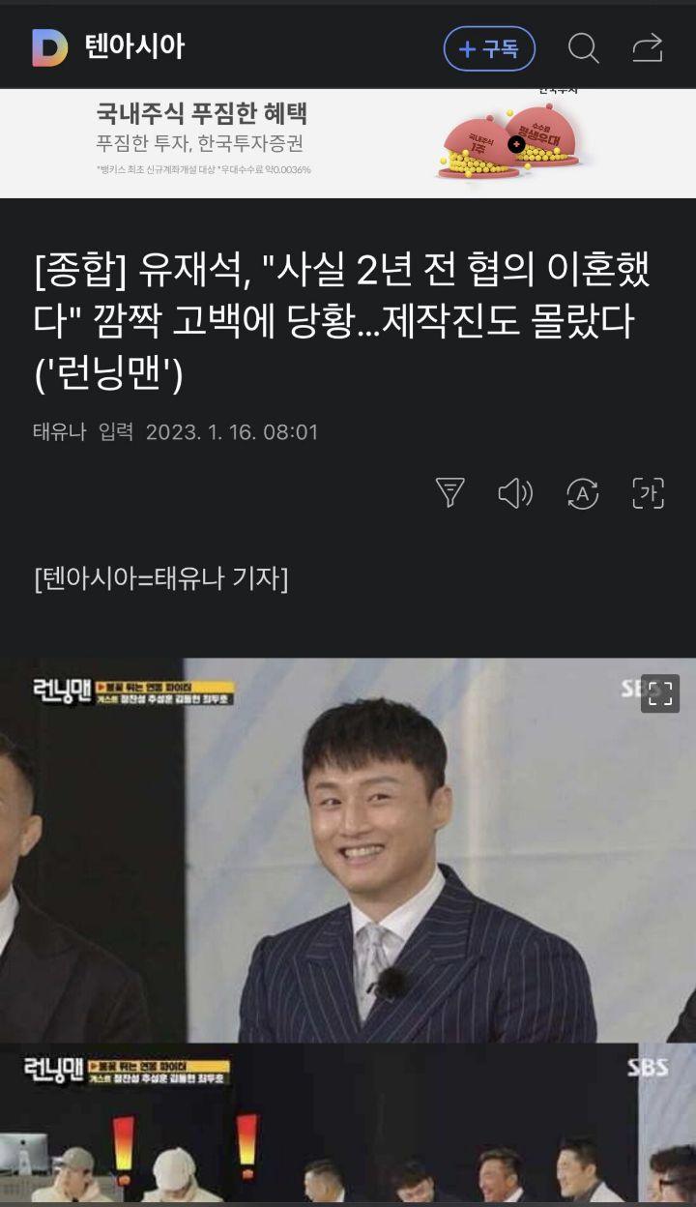This screenshot has height=1207, width=696.
Task: Open the smiling man in pinstripe suit photo
Action: [x=348, y=850]
